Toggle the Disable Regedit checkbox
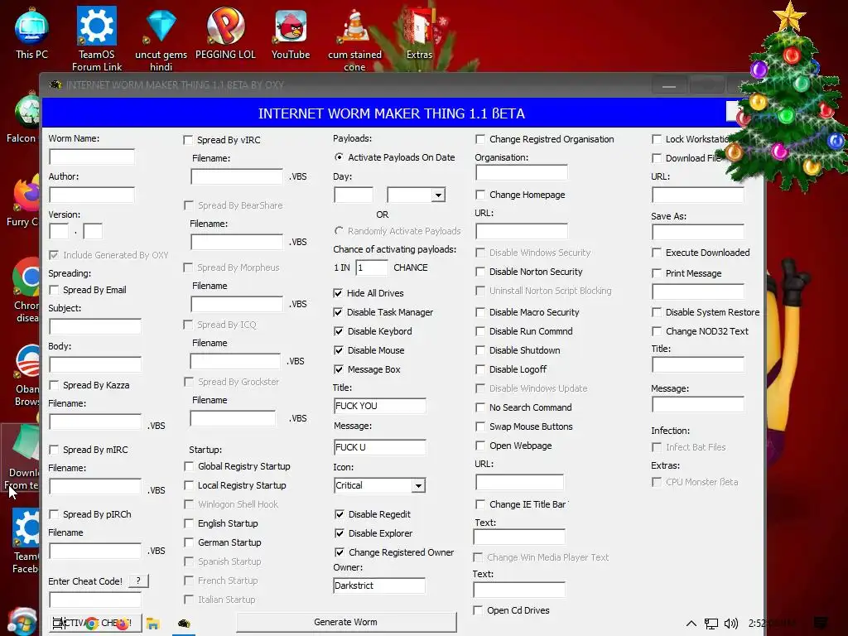The height and width of the screenshot is (636, 848). [339, 514]
